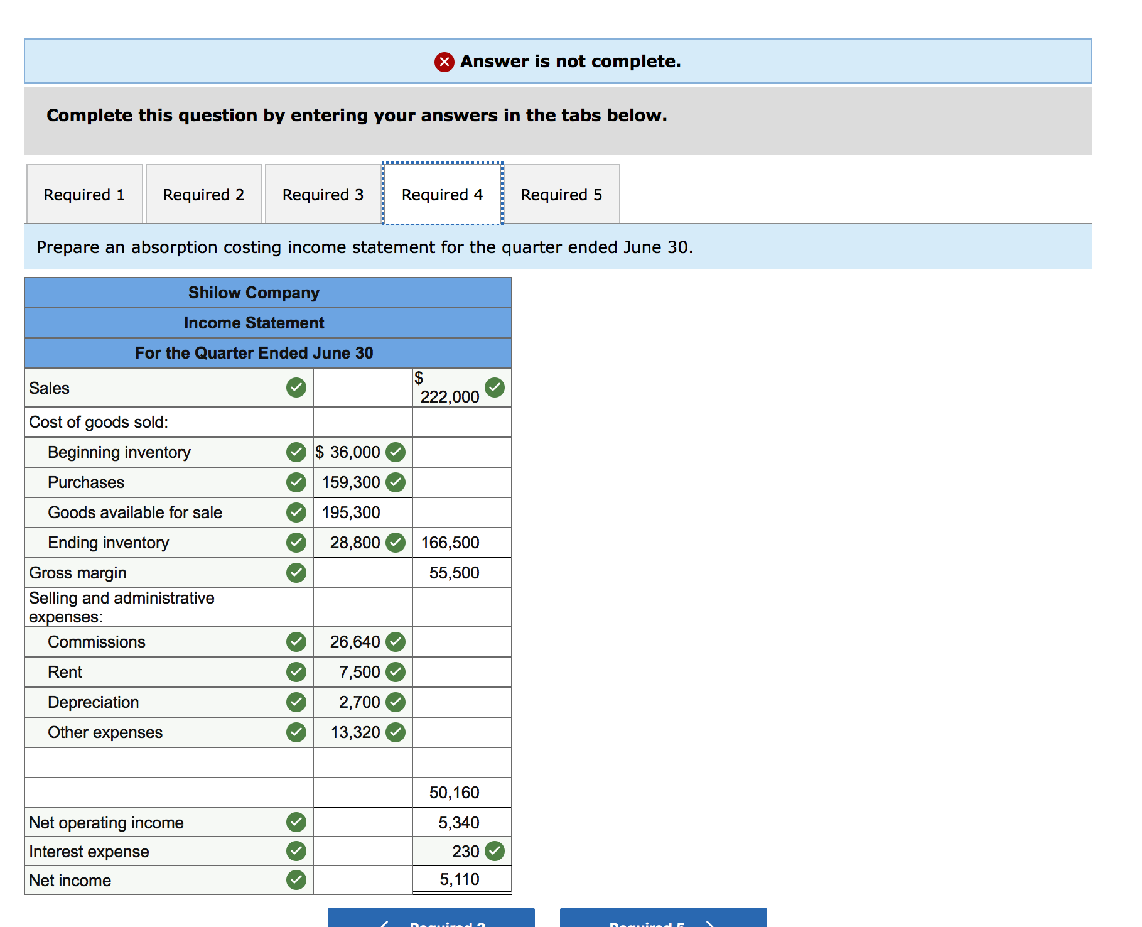Click the Goods available for sale value 195,300
Viewport: 1142px width, 927px height.
point(362,512)
